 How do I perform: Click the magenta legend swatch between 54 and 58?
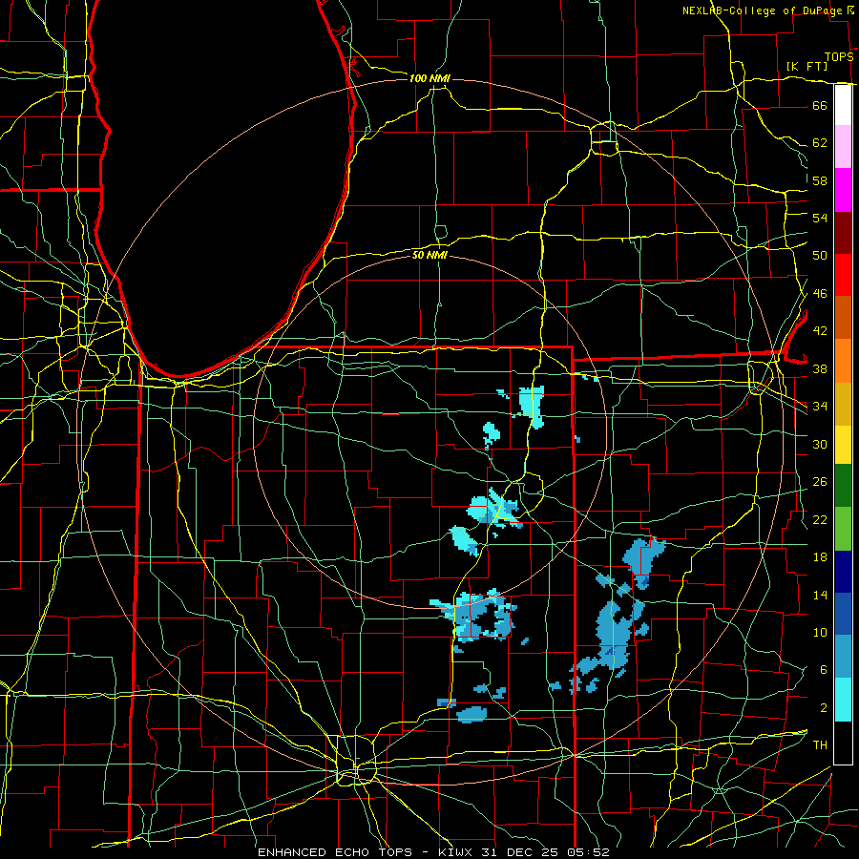click(843, 190)
